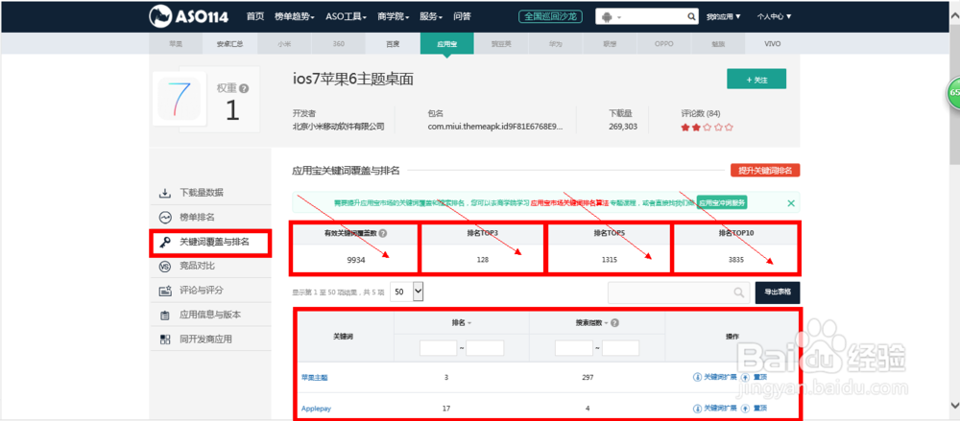Viewport: 960px width, 421px height.
Task: Switch to the 小米 store tab
Action: click(x=284, y=44)
